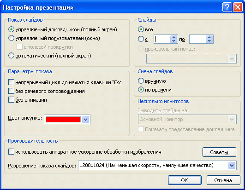Increase the starting slide number spinner
The image size is (245, 190).
pyautogui.click(x=174, y=37)
